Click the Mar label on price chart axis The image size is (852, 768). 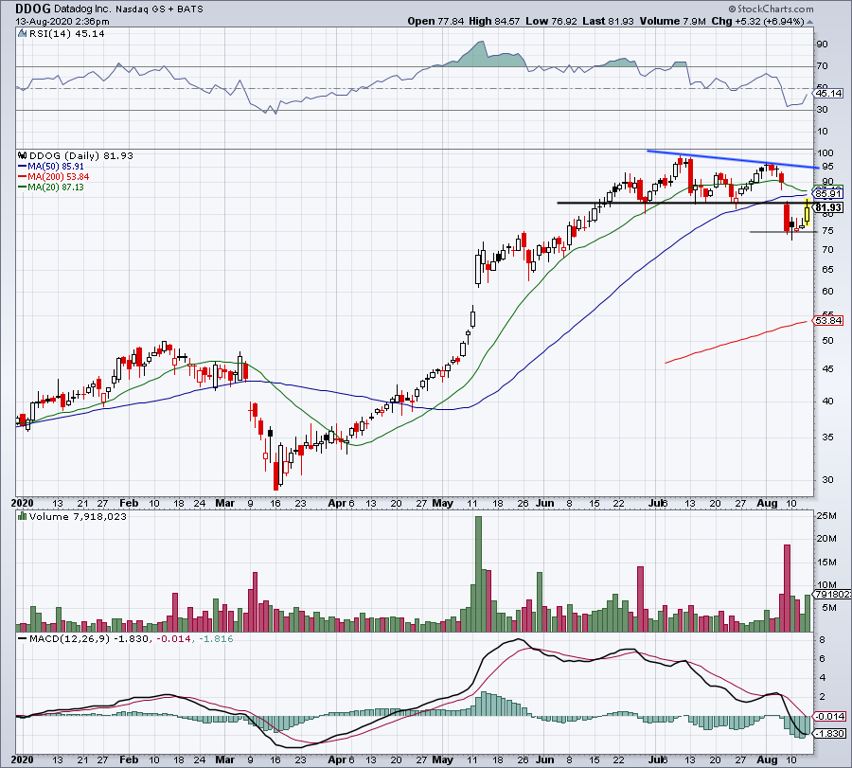coord(224,503)
